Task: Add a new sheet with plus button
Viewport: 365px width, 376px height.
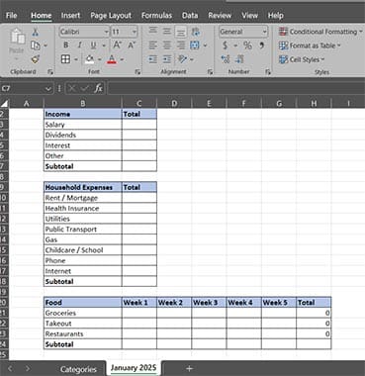Action: coord(189,369)
